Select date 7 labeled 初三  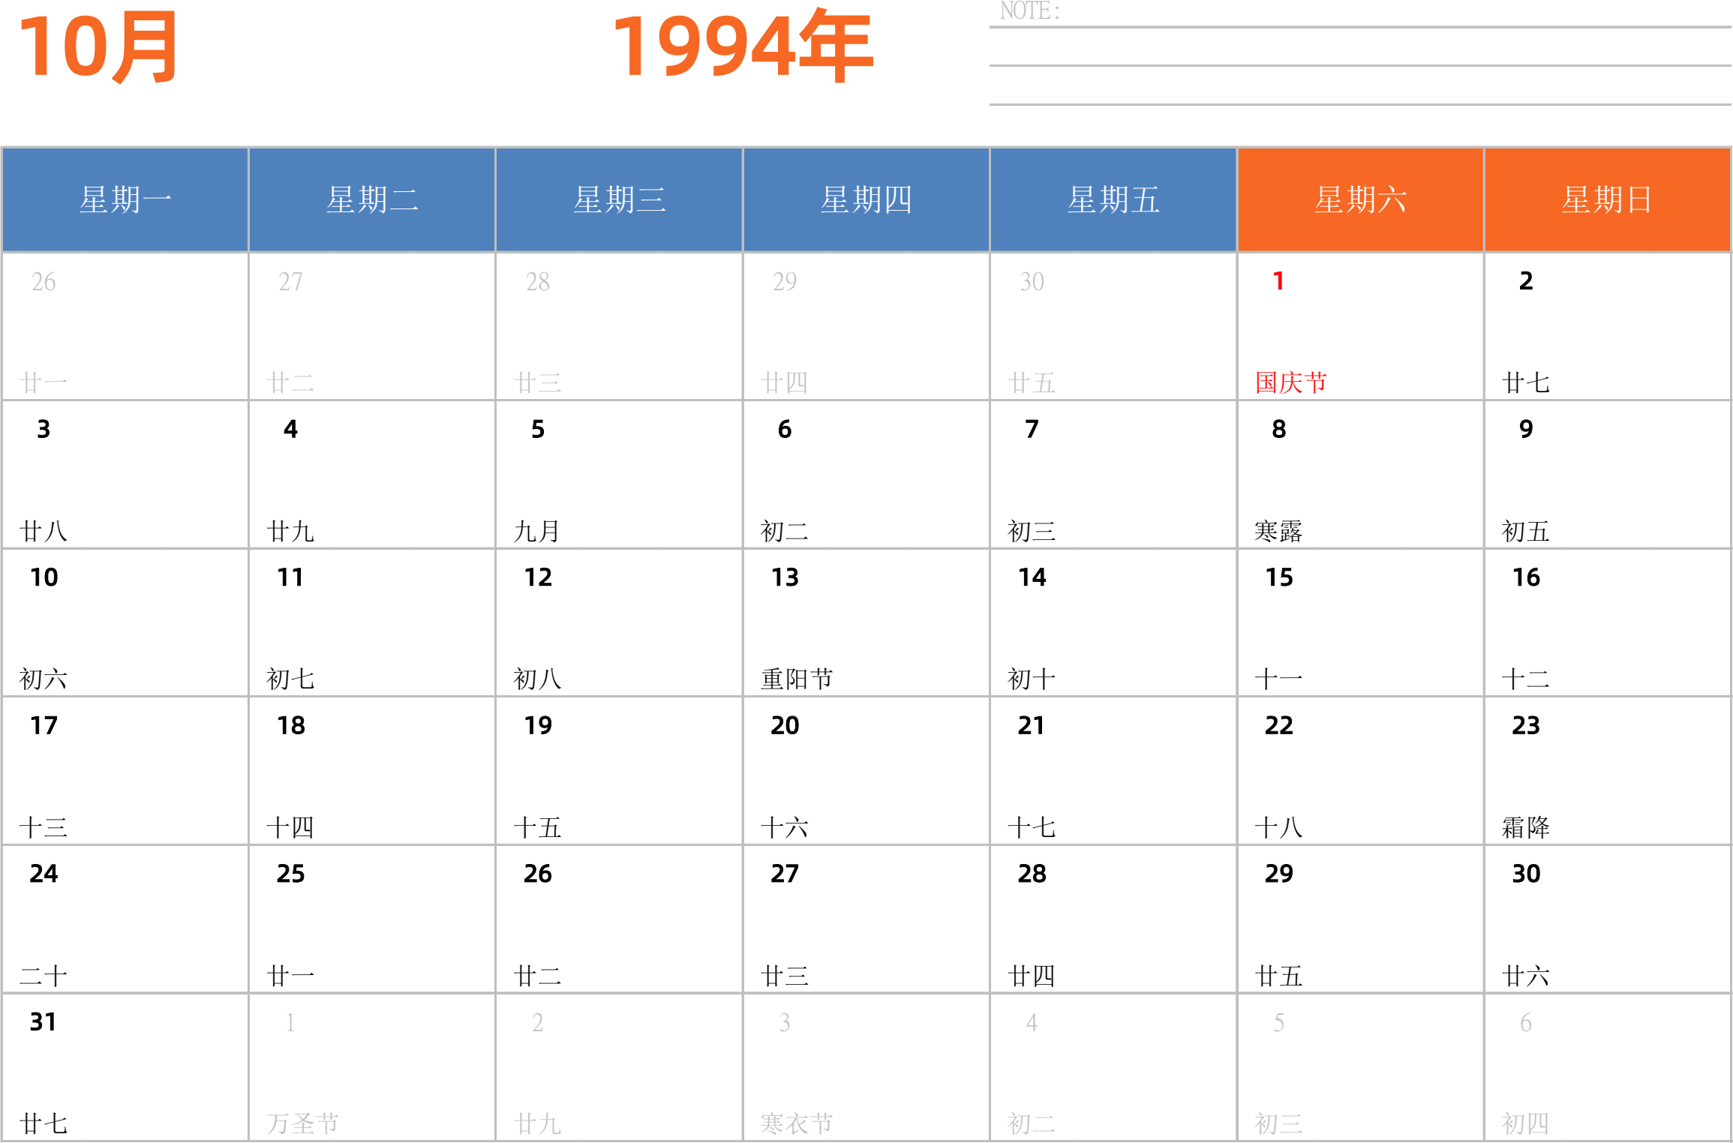coord(1032,429)
